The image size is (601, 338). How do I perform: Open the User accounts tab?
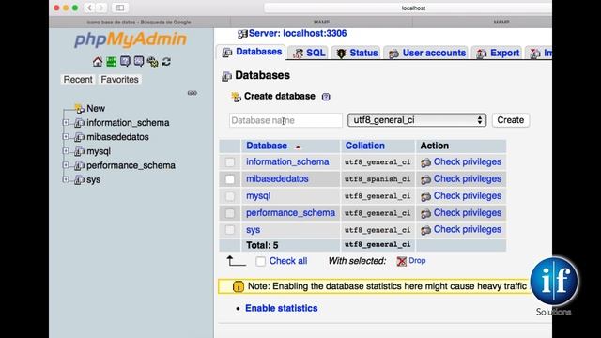pyautogui.click(x=426, y=53)
